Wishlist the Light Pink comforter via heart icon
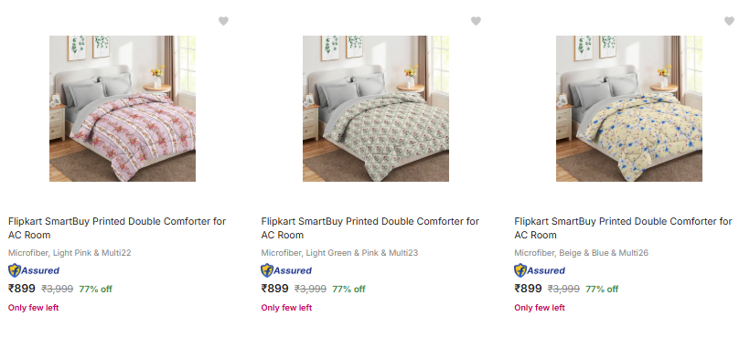This screenshot has height=348, width=750. pos(223,21)
